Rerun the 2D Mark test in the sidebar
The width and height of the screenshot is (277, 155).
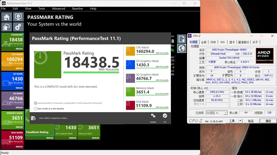pyautogui.click(x=19, y=88)
